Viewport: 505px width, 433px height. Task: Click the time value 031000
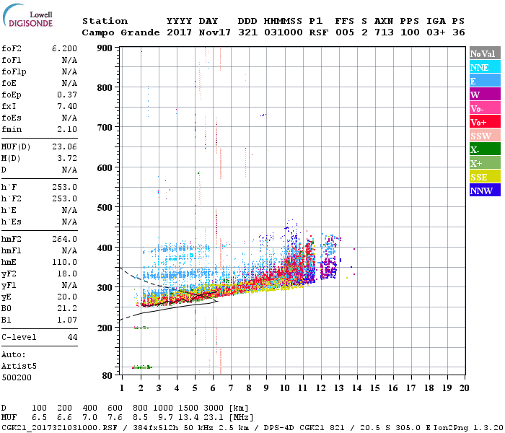(283, 32)
